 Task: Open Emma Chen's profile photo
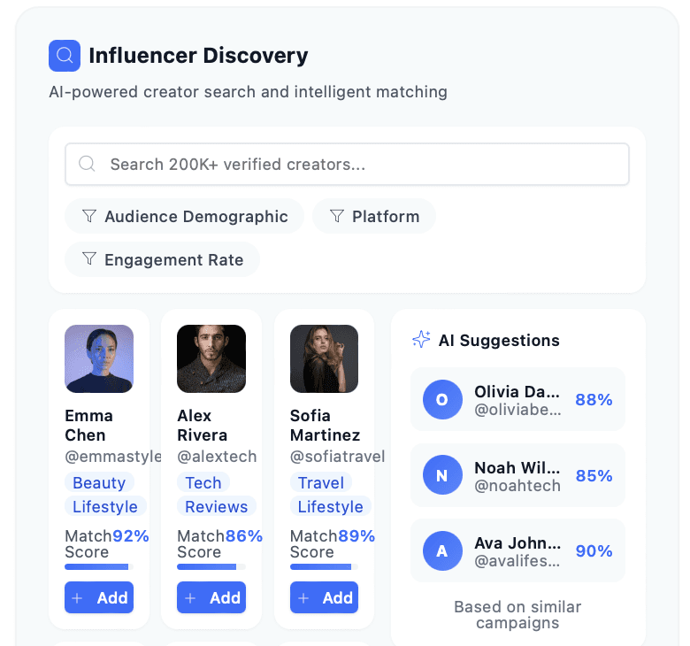pos(99,359)
